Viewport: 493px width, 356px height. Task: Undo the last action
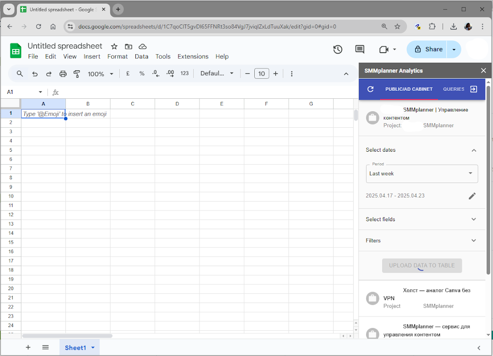(35, 74)
